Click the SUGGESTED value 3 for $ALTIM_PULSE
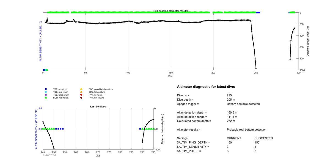 [255, 151]
